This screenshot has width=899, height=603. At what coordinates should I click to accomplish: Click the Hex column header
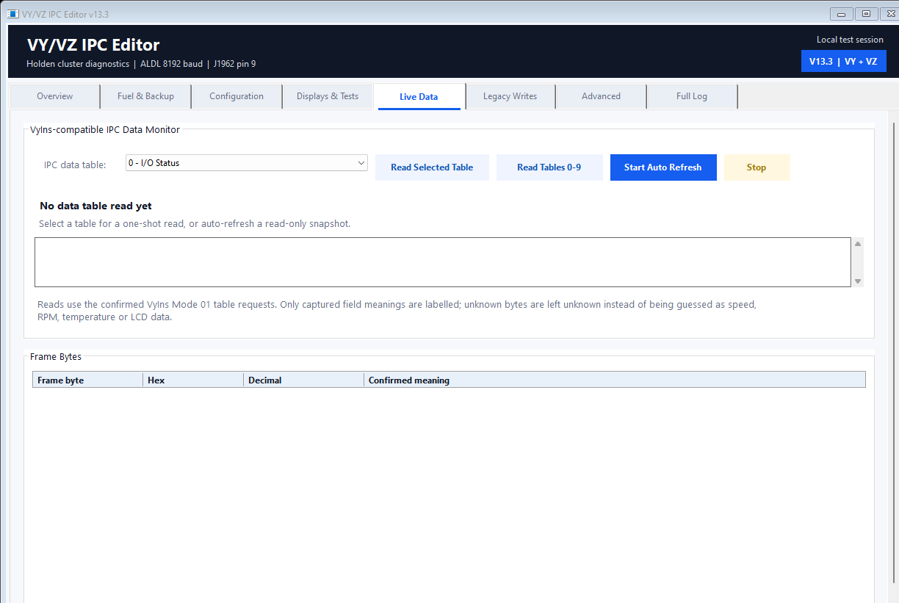pyautogui.click(x=193, y=380)
